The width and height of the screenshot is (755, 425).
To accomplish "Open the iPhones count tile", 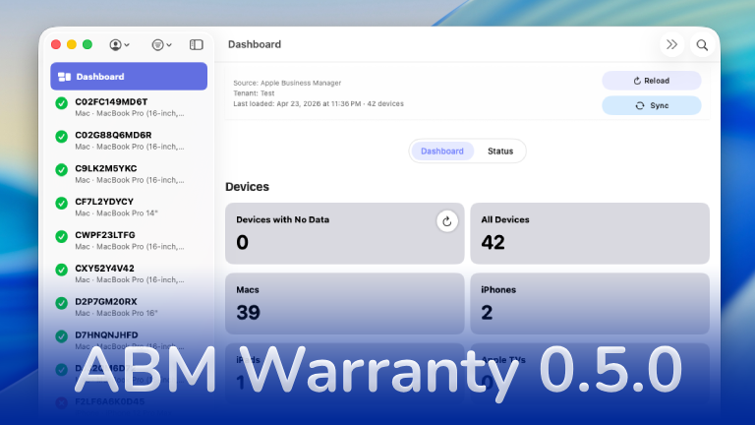I will [590, 303].
